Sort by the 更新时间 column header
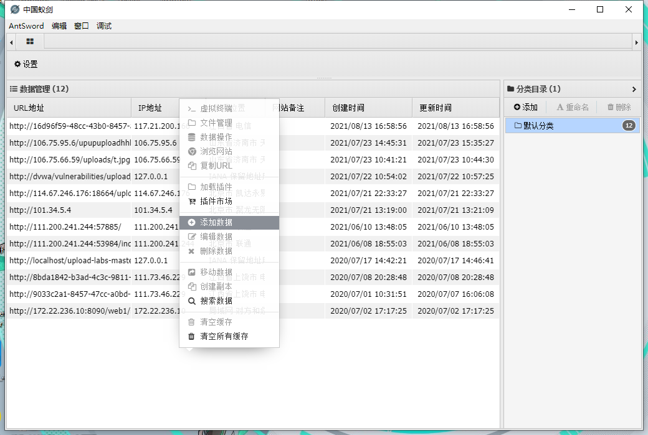Image resolution: width=648 pixels, height=435 pixels. (456, 108)
